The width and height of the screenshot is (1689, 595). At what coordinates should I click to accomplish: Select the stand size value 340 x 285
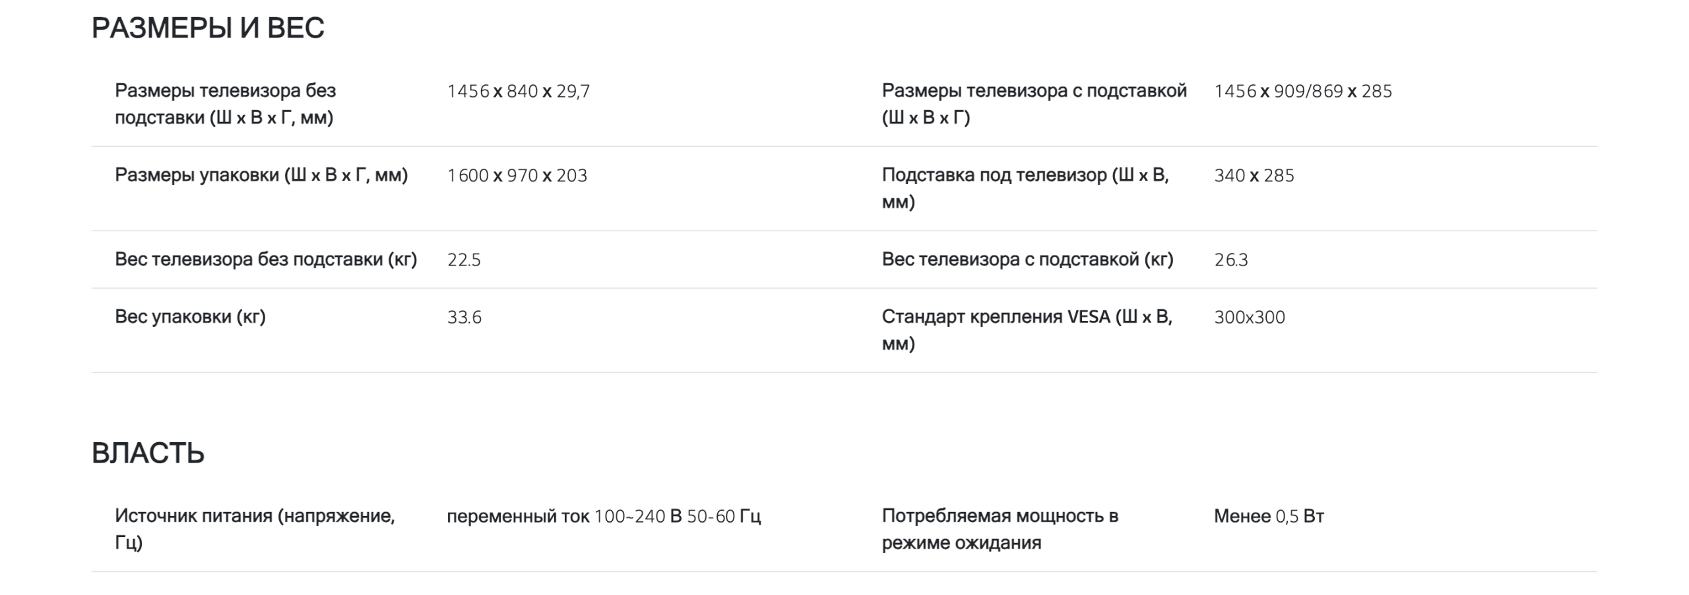1254,175
